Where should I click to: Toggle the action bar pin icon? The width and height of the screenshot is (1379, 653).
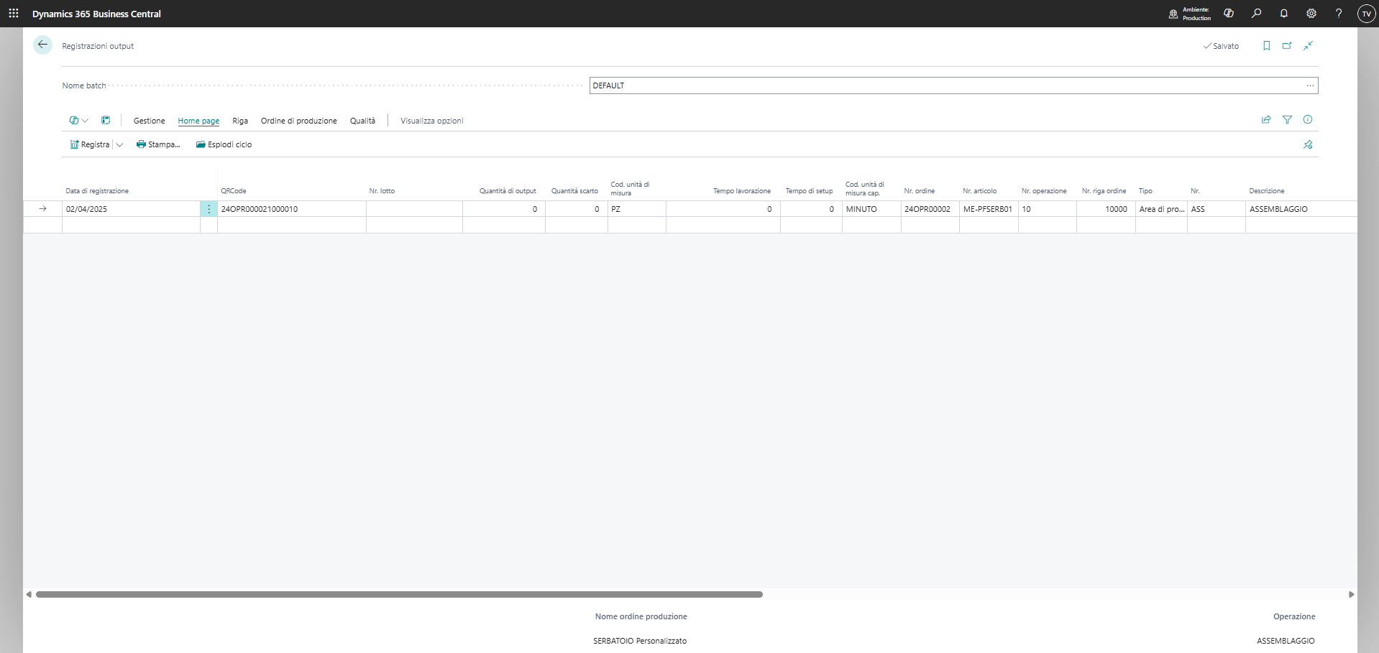click(x=1308, y=145)
